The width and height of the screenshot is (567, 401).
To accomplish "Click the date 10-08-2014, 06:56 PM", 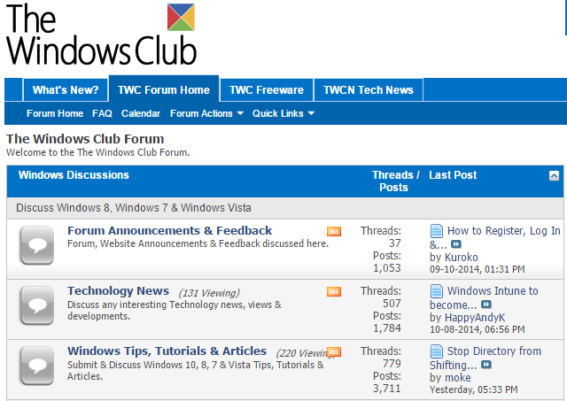I will tap(478, 329).
